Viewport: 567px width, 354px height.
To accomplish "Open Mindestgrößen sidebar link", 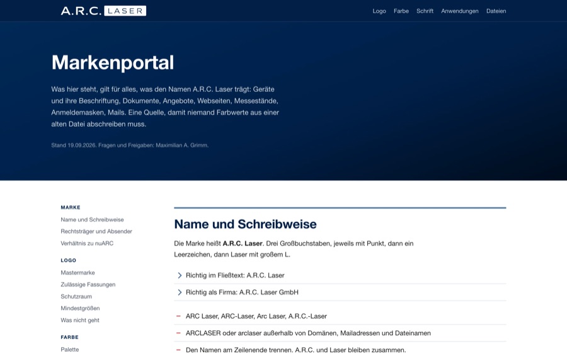I will [x=80, y=309].
